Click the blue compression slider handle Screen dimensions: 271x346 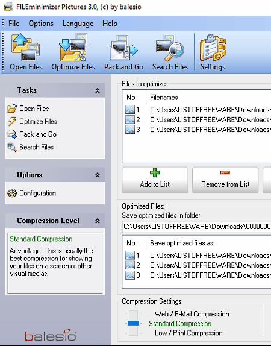[x=133, y=323]
